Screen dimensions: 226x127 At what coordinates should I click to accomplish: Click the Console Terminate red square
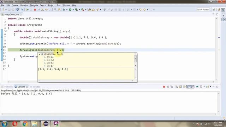164,87
